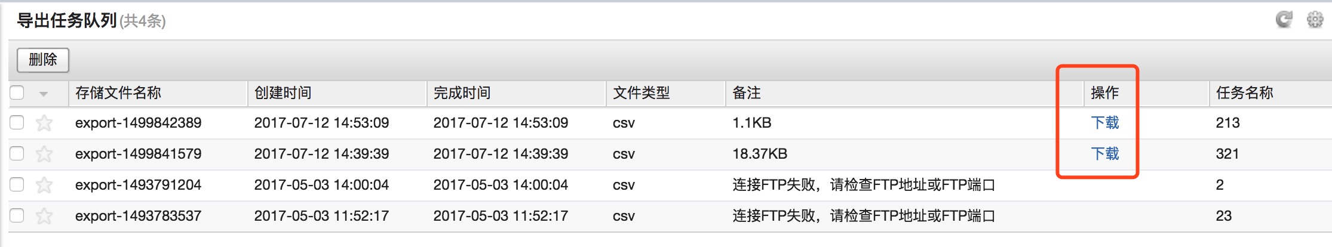Click 下载 for the export-1499841579 row

point(1104,154)
